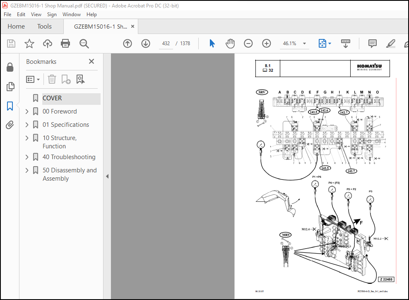Select the 40 Troubleshooting bookmark

click(69, 157)
